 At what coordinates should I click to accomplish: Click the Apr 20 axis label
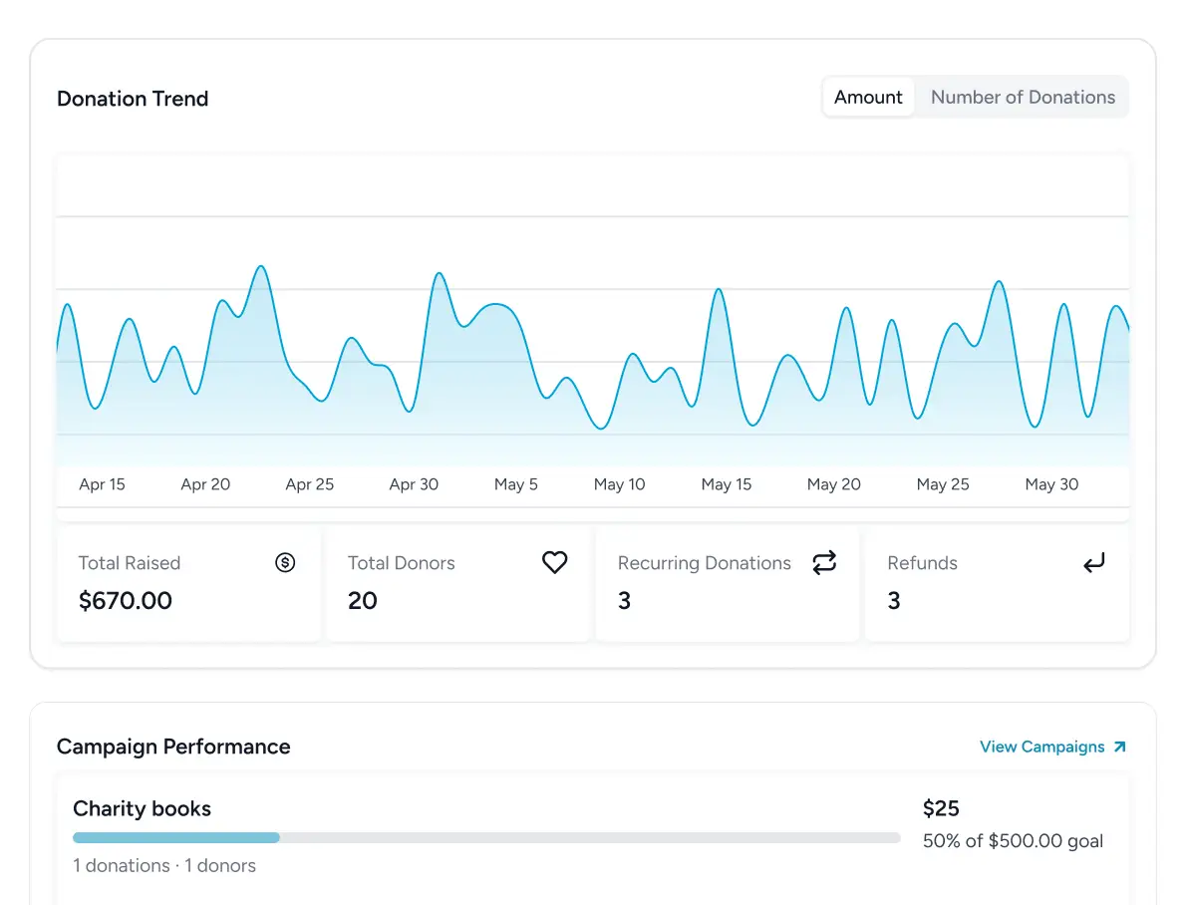pos(205,484)
